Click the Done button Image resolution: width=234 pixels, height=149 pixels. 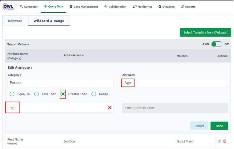pyautogui.click(x=219, y=126)
